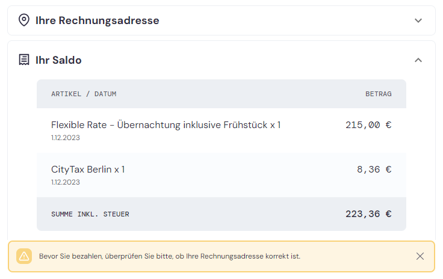Click the location pin icon beside Ihre Rechnungsadresse

click(x=24, y=20)
